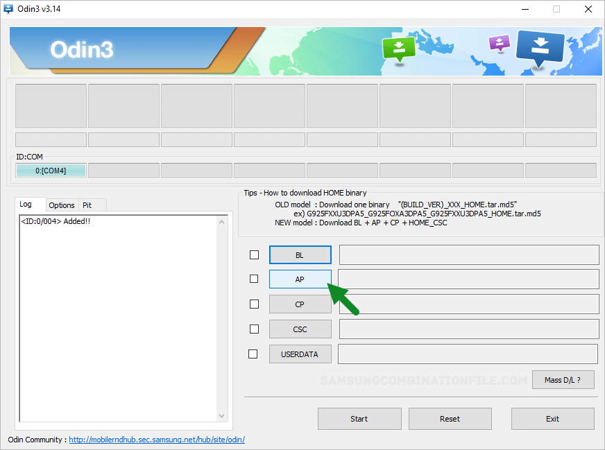The width and height of the screenshot is (605, 450).
Task: Focus the CSC file path field
Action: point(469,329)
